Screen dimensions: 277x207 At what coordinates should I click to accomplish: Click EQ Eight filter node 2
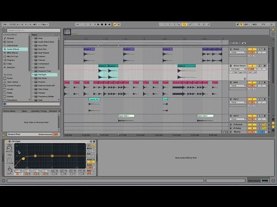point(35,156)
